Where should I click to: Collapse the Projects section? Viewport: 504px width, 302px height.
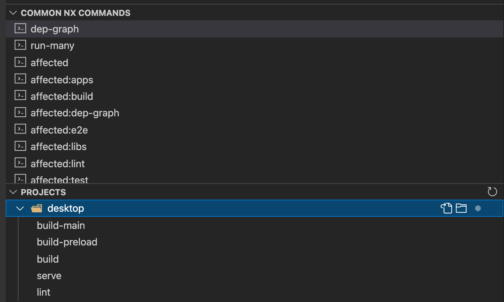(13, 192)
